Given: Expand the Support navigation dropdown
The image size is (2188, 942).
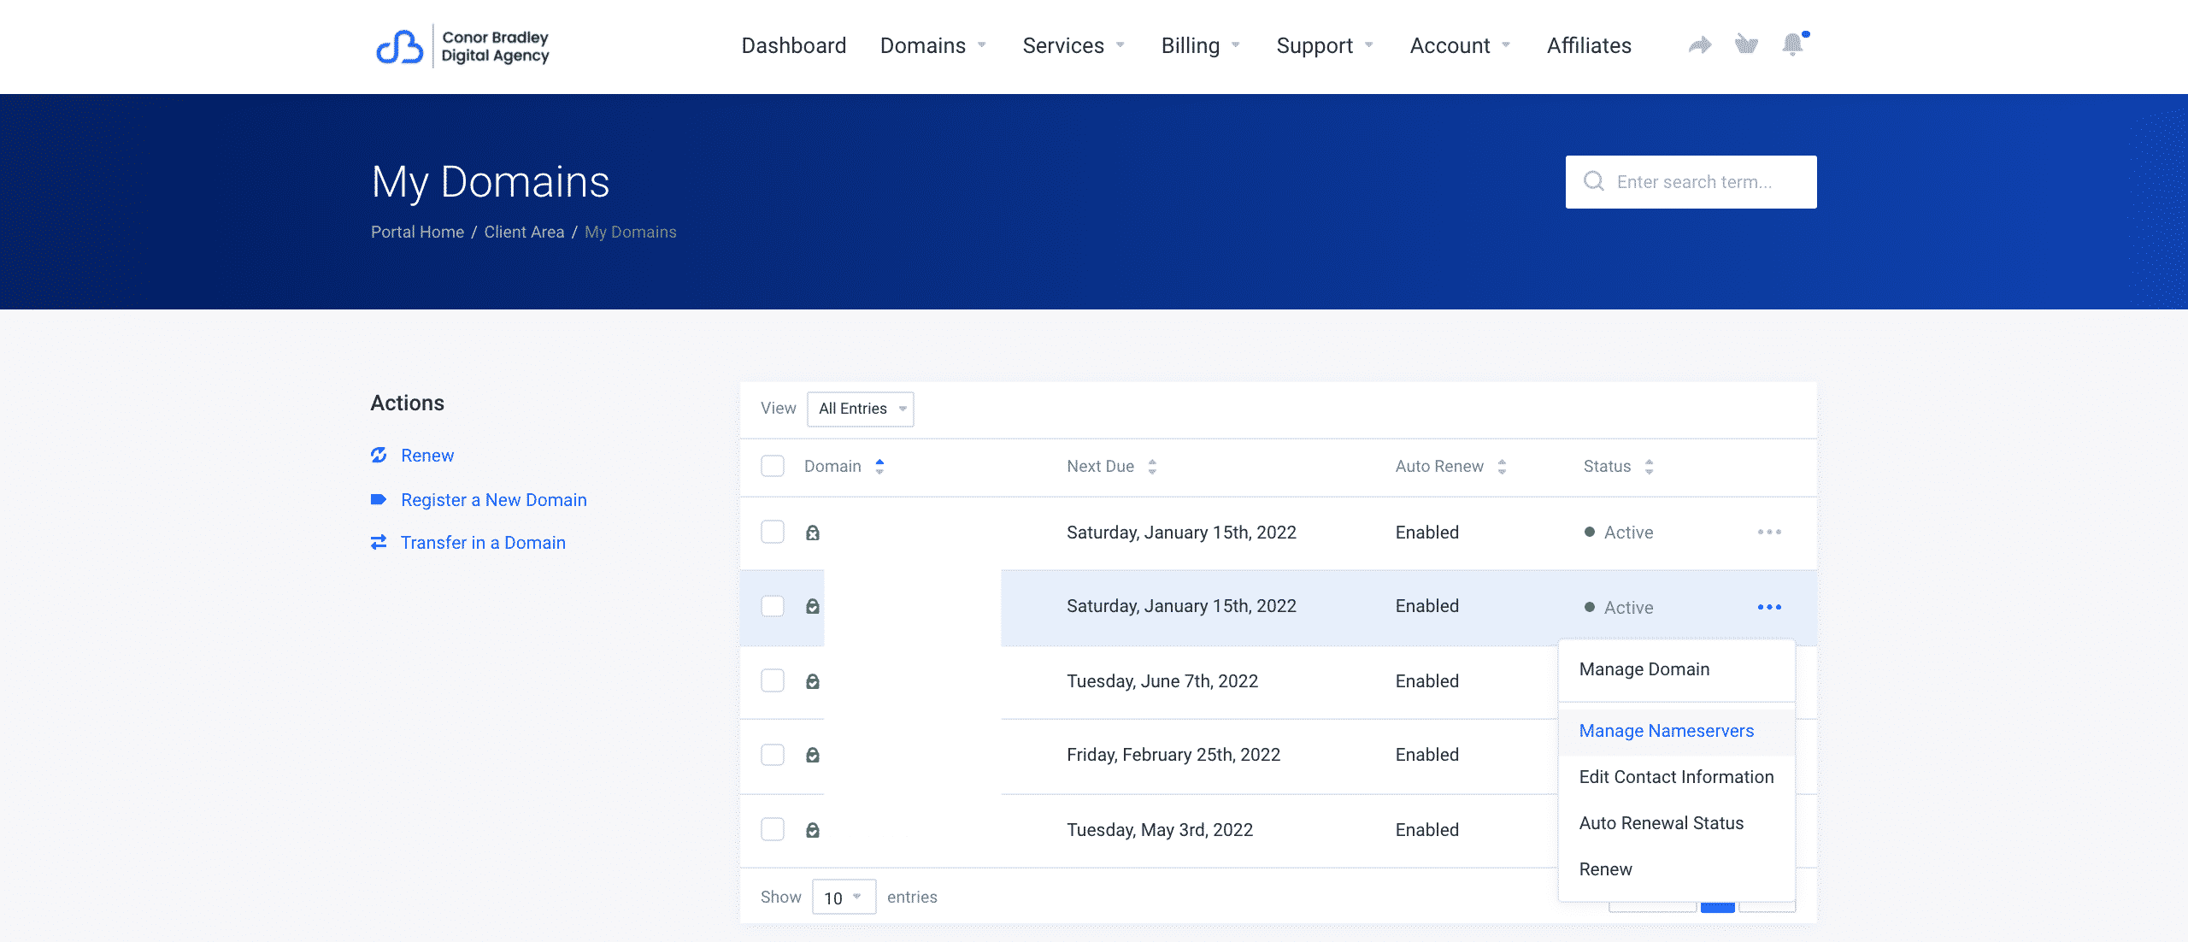Looking at the screenshot, I should click(x=1325, y=45).
